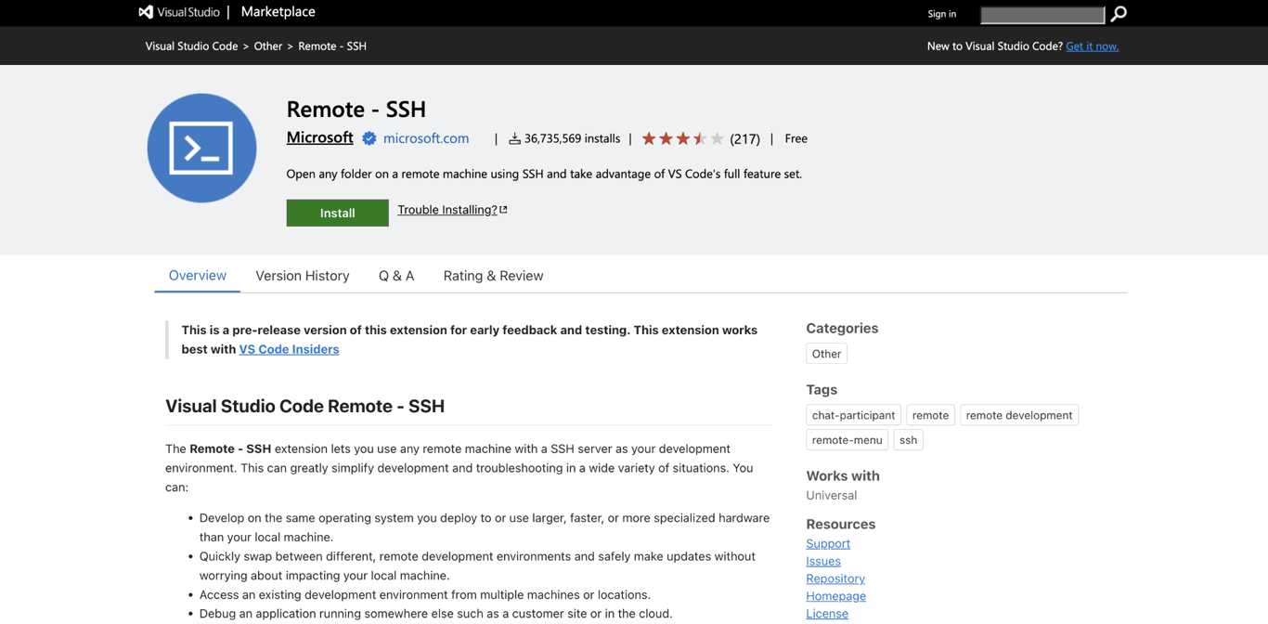Image resolution: width=1268 pixels, height=624 pixels.
Task: Open the Q & A tab
Action: (x=396, y=276)
